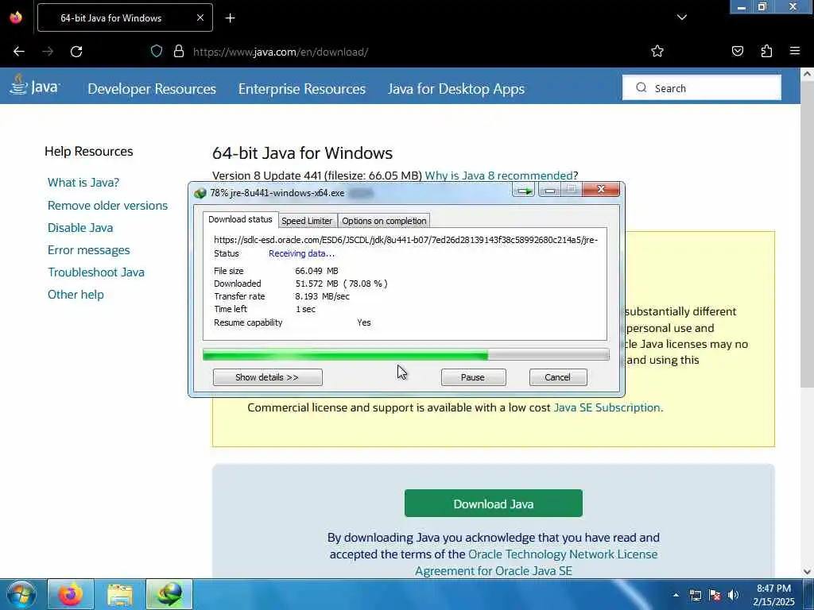Open Internet Download Manager from the taskbar
814x610 pixels.
pos(169,594)
